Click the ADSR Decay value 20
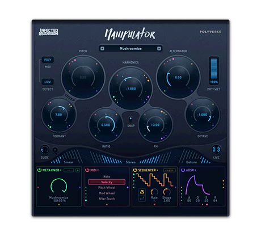This screenshot has width=261, height=236. pyautogui.click(x=197, y=201)
